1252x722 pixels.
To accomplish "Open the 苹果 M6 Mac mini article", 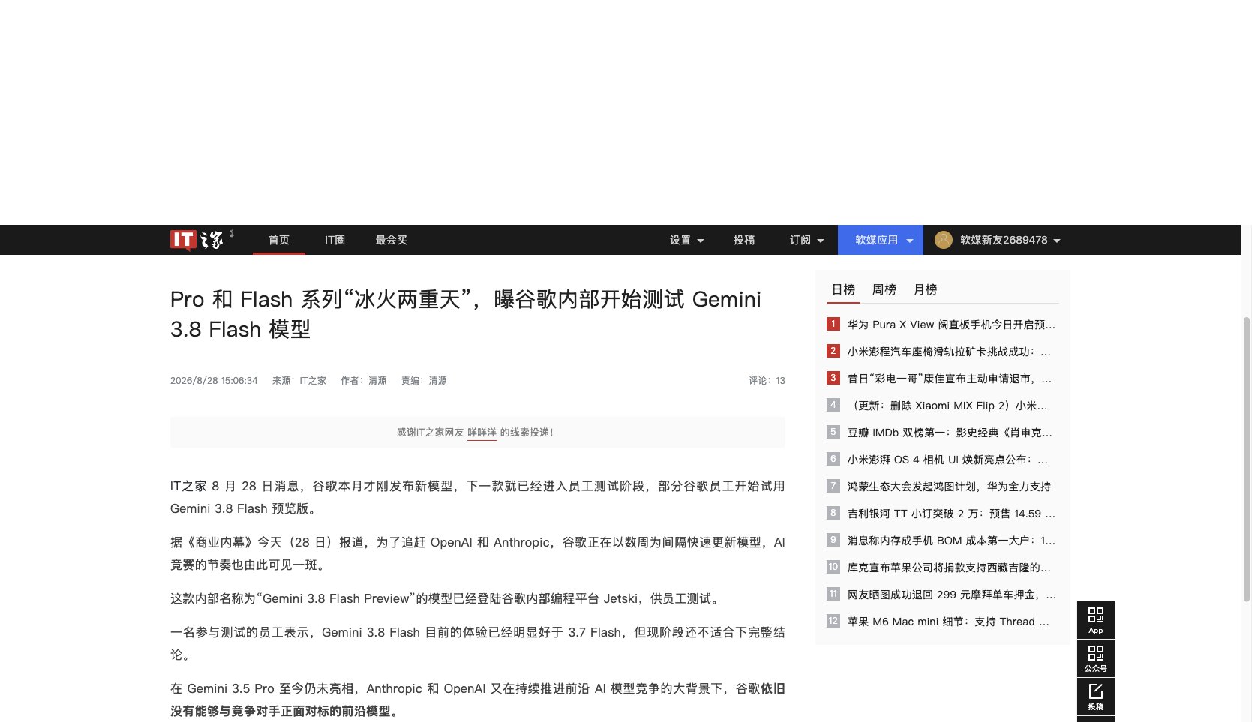I will [948, 622].
